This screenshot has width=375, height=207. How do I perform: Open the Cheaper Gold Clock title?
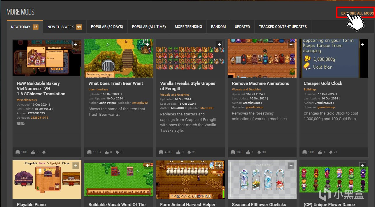click(323, 83)
